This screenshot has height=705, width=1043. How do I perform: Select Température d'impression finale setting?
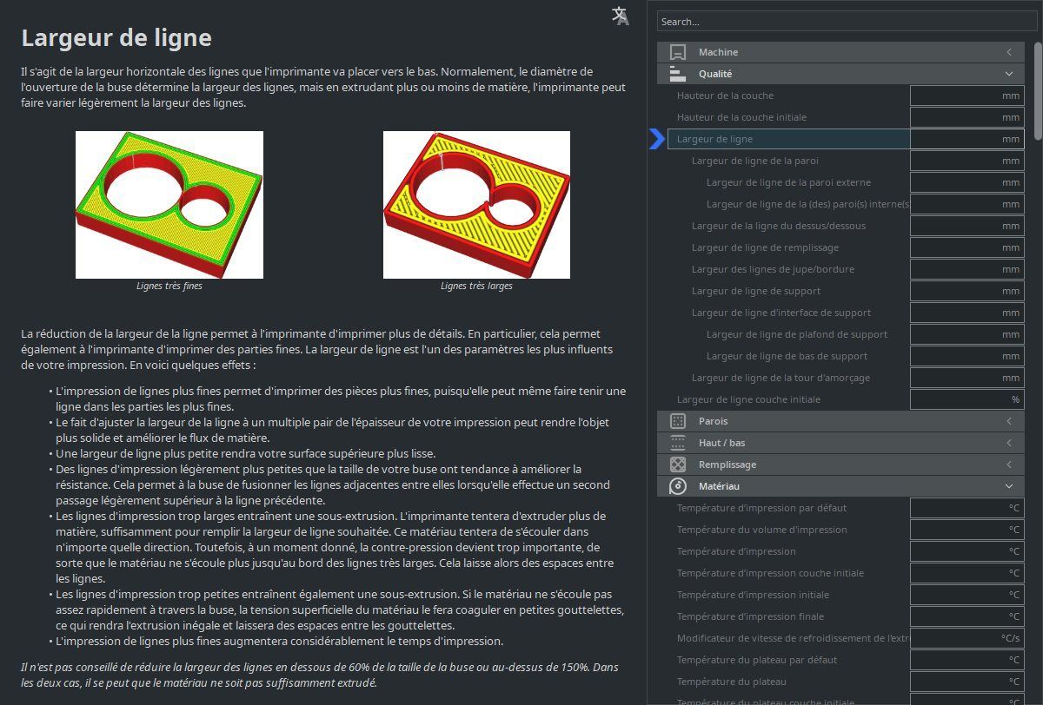(750, 616)
